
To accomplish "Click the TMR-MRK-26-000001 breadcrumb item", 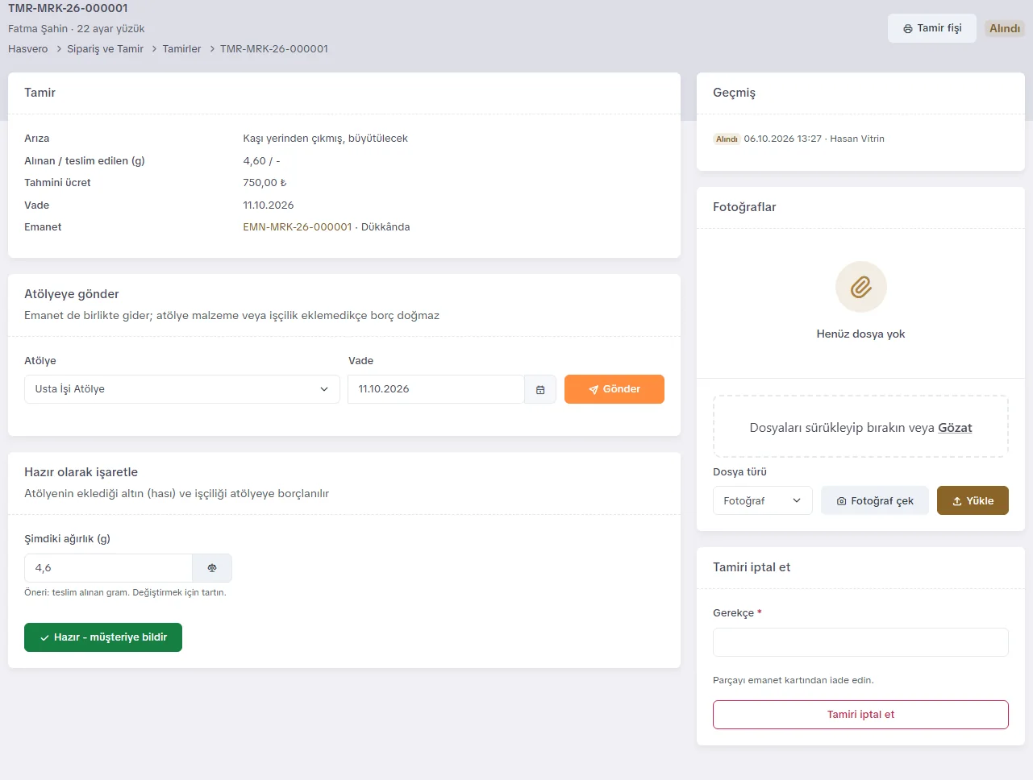I will (x=274, y=49).
